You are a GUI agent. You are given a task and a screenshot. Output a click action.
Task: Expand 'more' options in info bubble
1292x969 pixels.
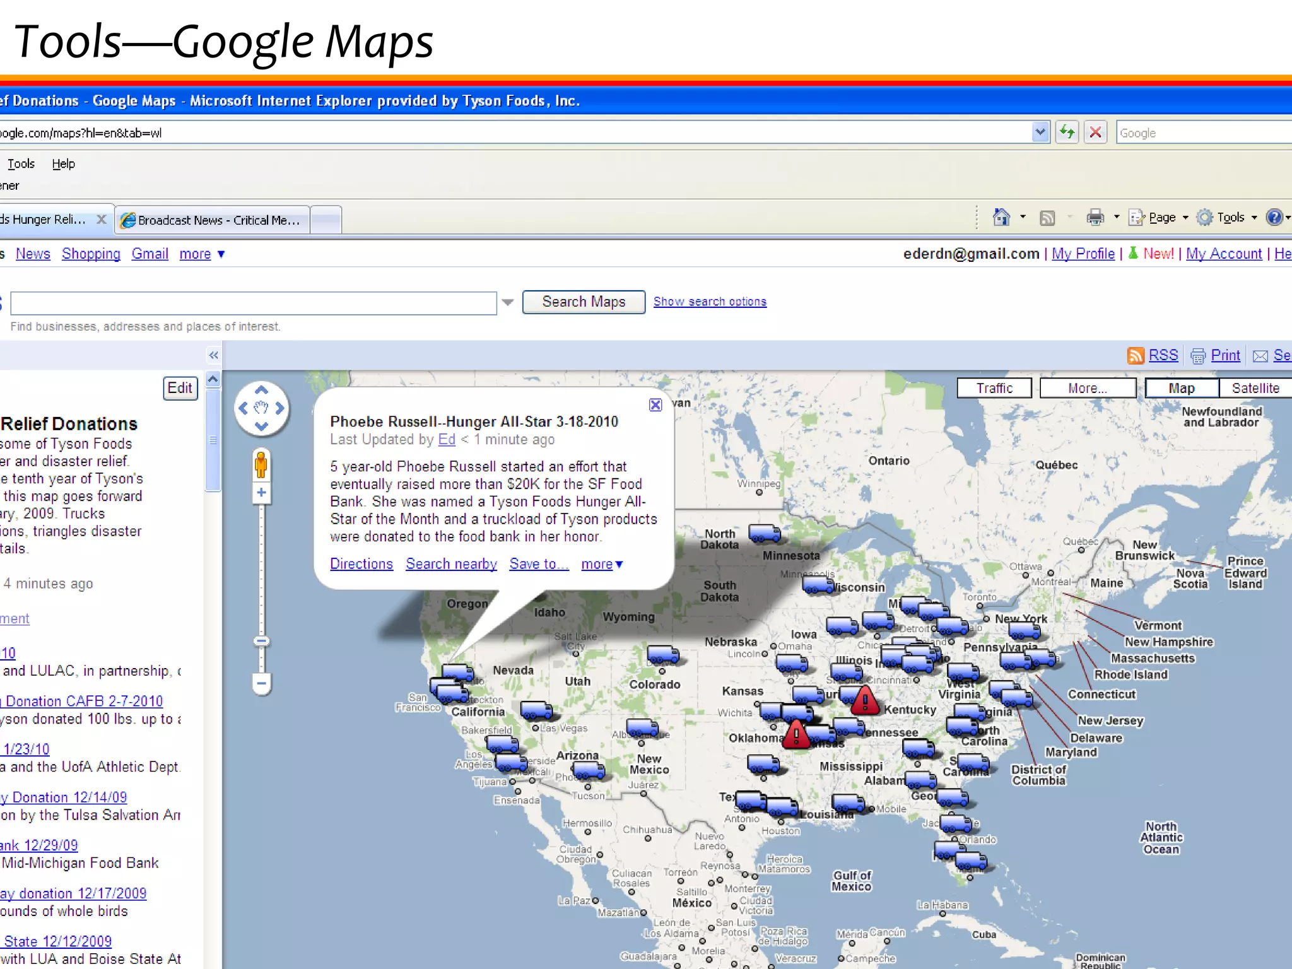tap(602, 564)
